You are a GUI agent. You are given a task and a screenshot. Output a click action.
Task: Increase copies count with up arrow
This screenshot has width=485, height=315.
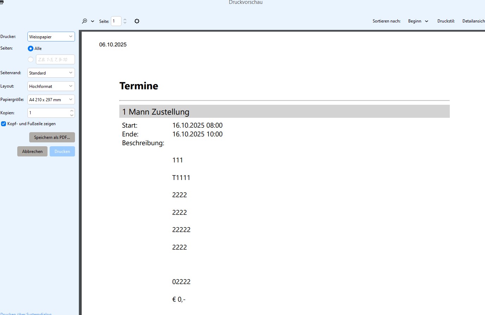pos(72,111)
